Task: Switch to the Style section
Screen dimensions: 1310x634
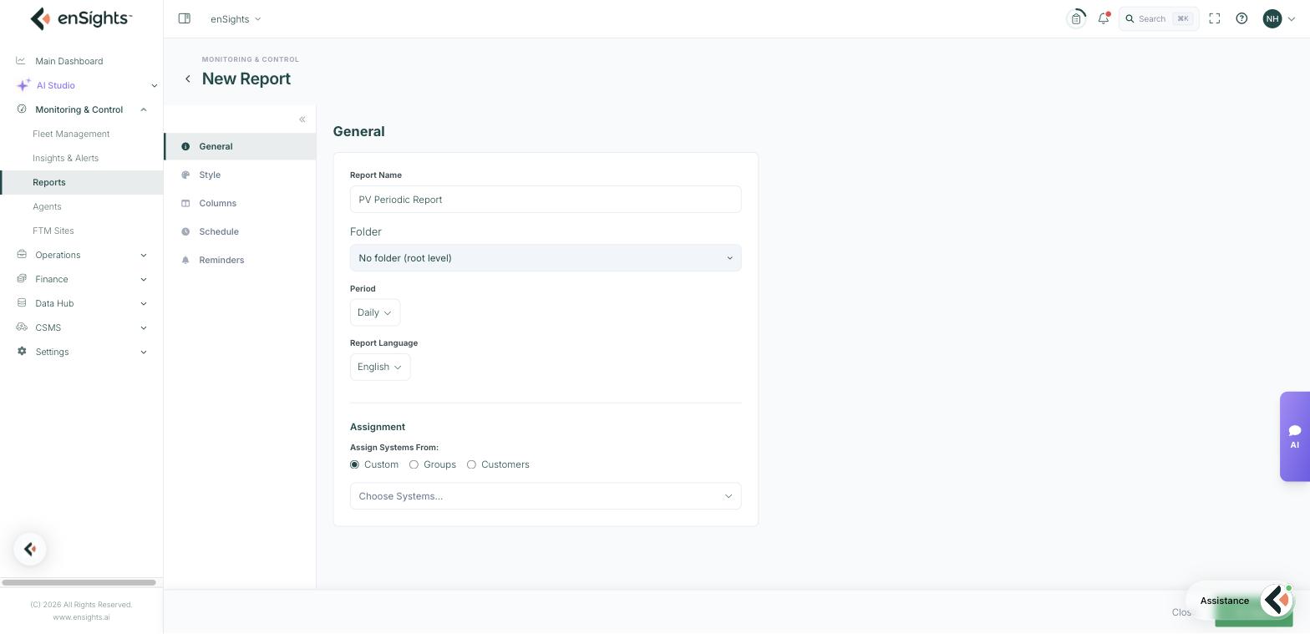Action: coord(240,175)
